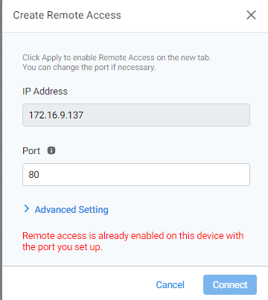The height and width of the screenshot is (300, 268).
Task: Expand Advanced Setting using the chevron arrow
Action: pos(27,209)
